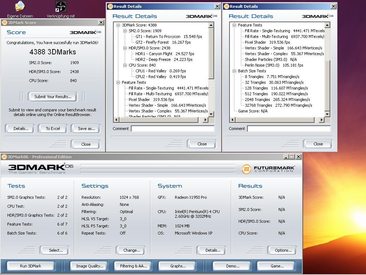Click scroll-left arrow in left Result Details tree

point(117,120)
